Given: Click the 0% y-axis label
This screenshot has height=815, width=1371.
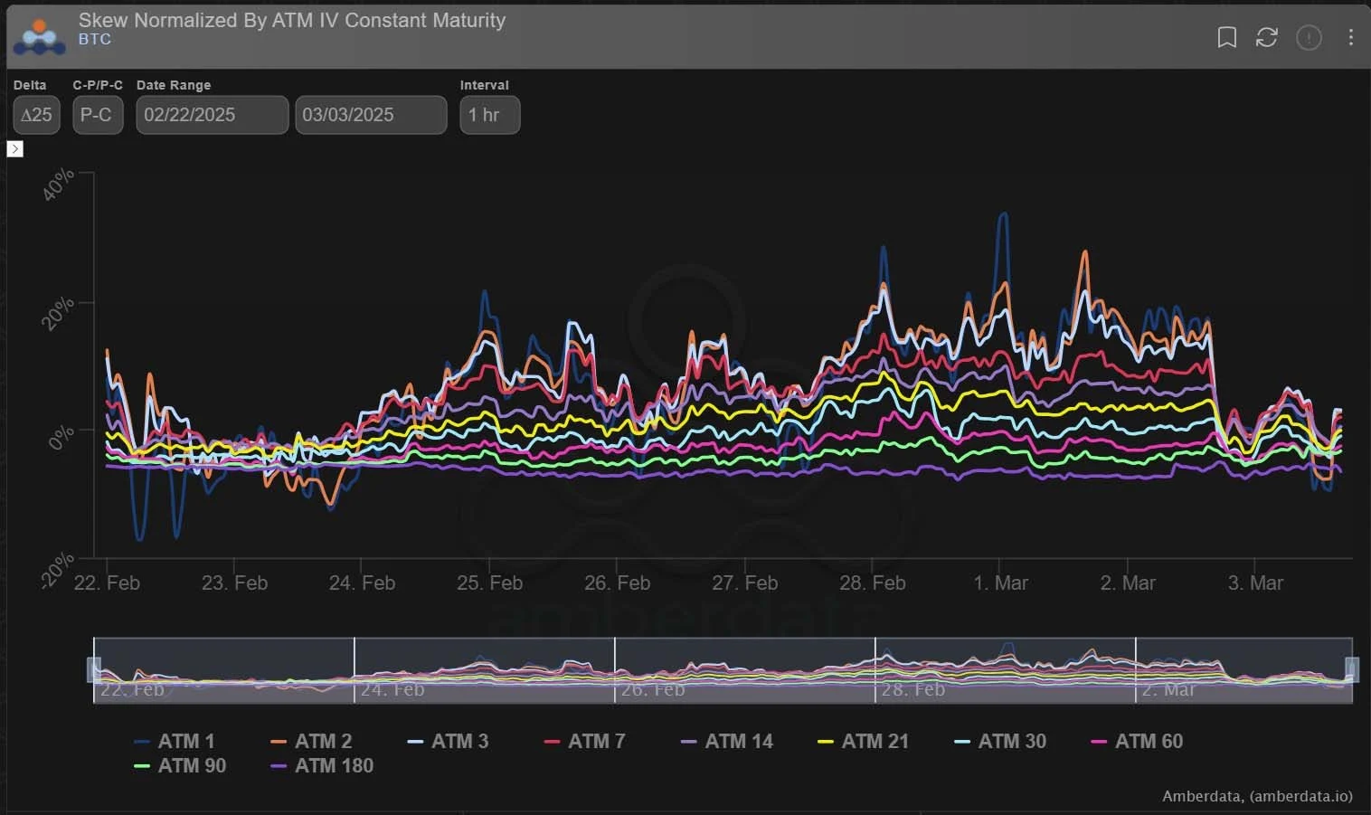Looking at the screenshot, I should click(61, 439).
